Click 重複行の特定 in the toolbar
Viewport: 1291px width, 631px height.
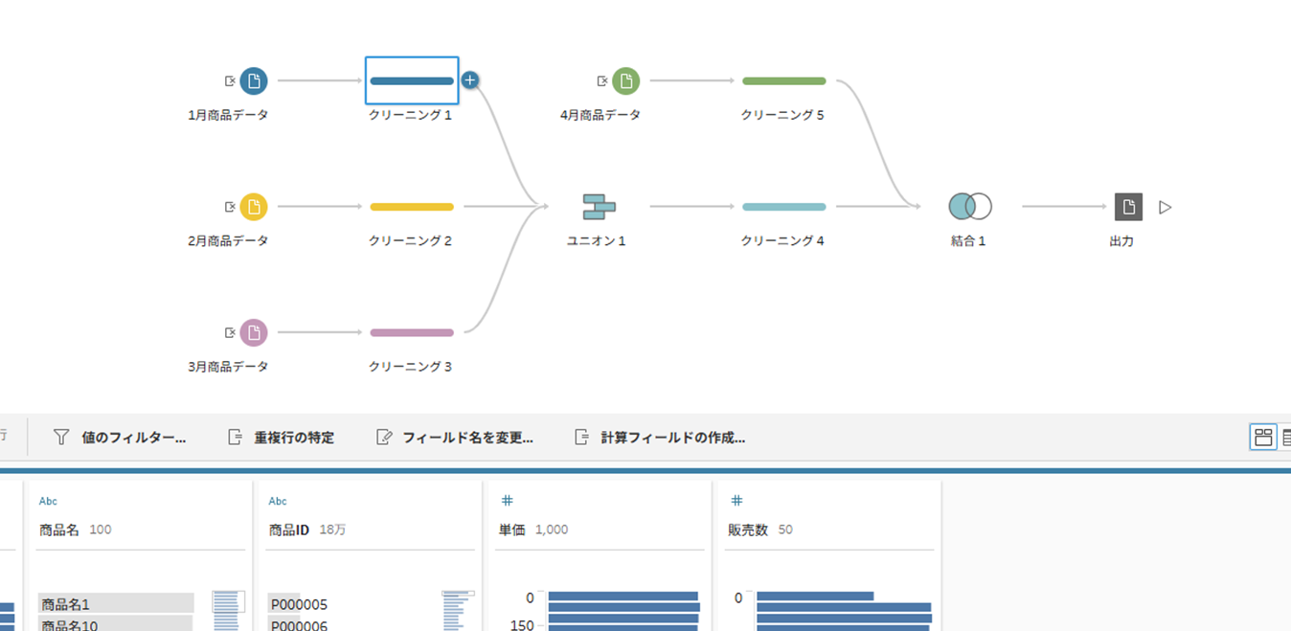click(281, 438)
